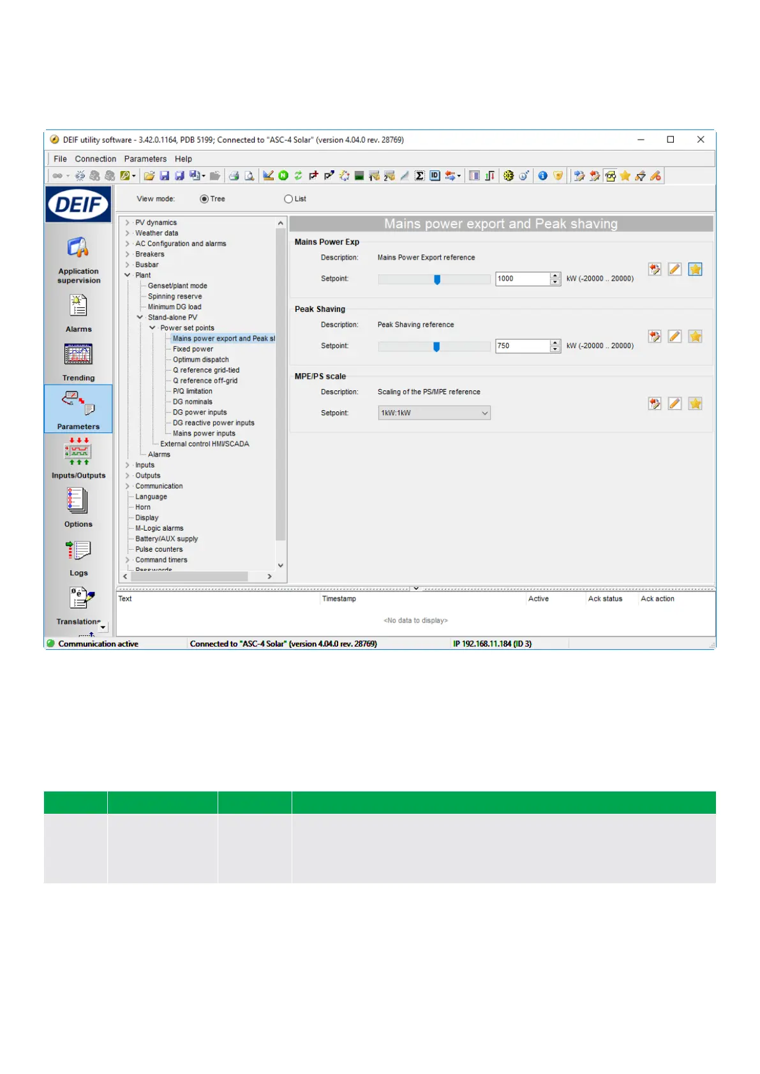Select Fixed power in the tree
Screen dimensions: 760x1074
[193, 349]
